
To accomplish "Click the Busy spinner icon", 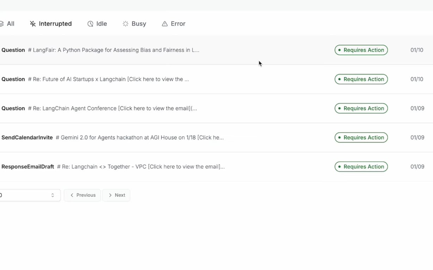I will [x=126, y=24].
